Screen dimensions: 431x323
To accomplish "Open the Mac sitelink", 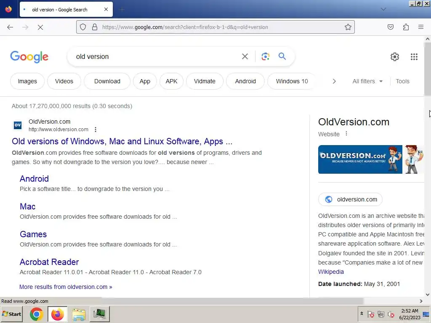I will (27, 207).
